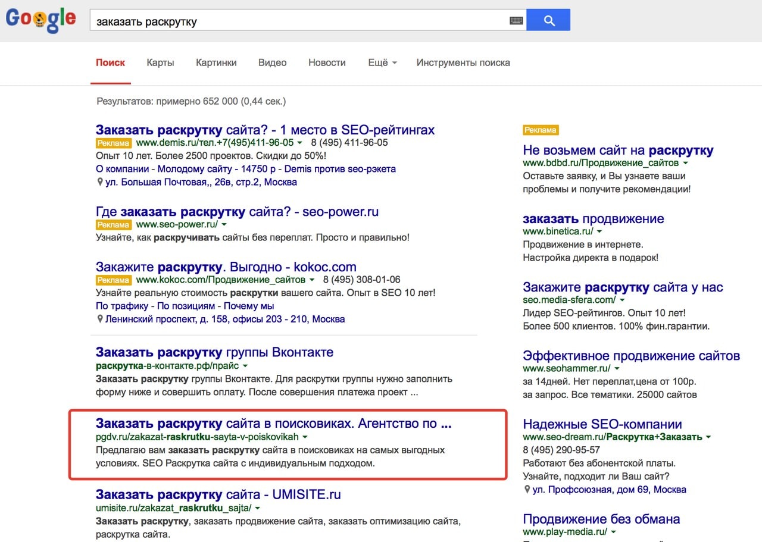
Task: Click Реклама badge on kokoc.com result
Action: click(113, 280)
